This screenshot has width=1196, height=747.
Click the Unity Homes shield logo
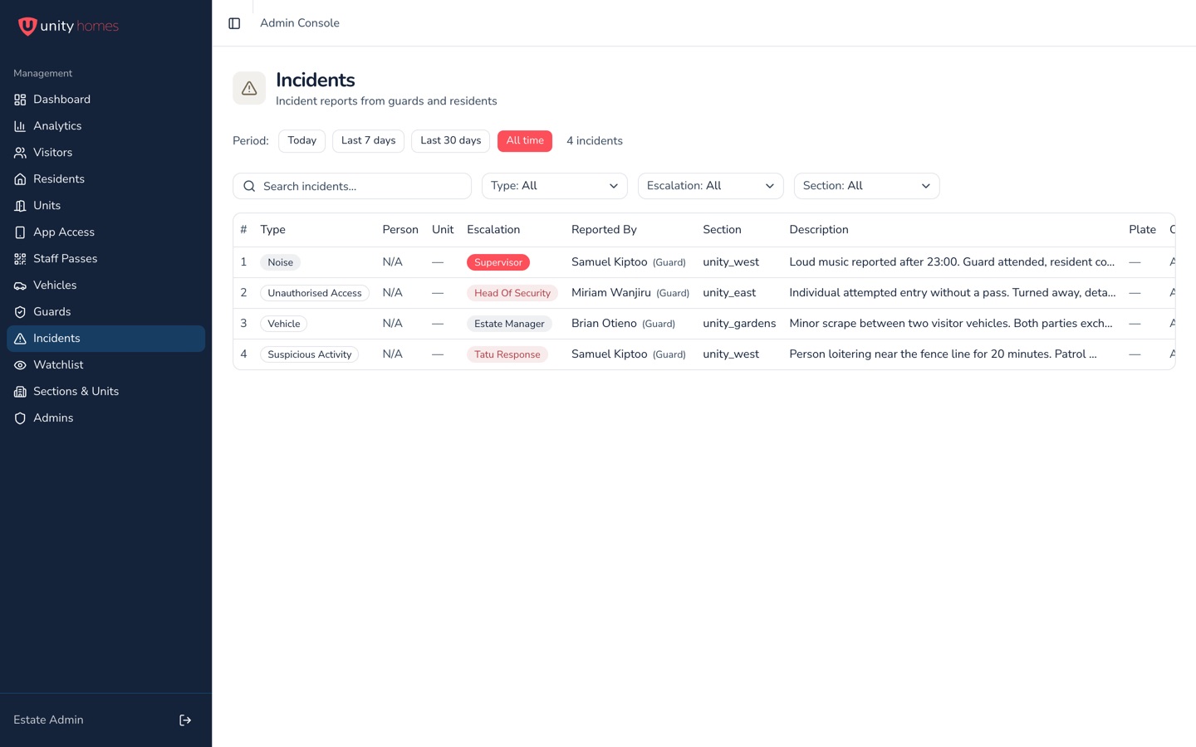pyautogui.click(x=27, y=27)
